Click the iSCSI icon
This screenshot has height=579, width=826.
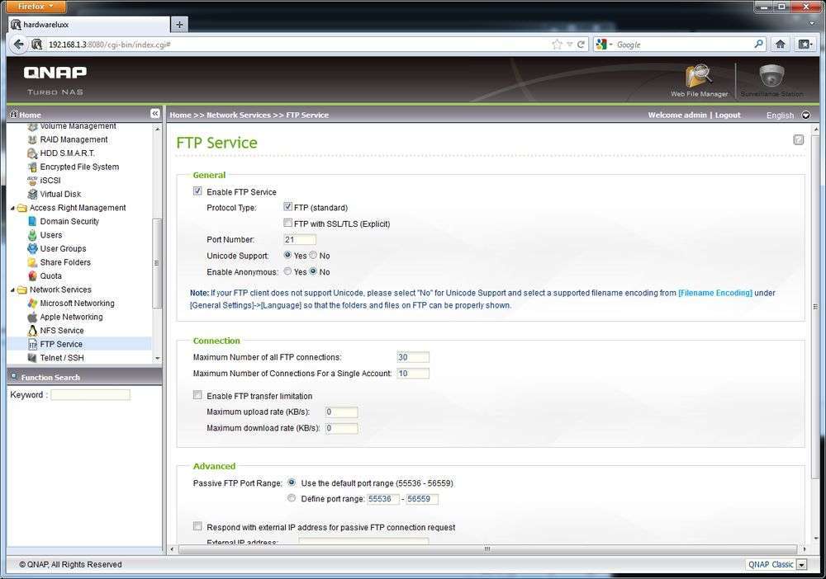32,181
